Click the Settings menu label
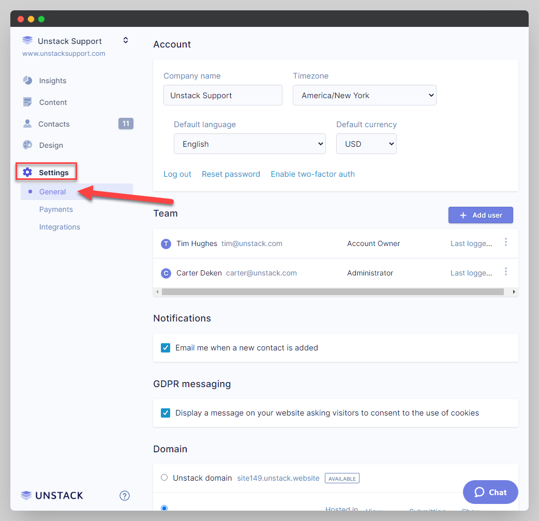The image size is (539, 521). 54,173
